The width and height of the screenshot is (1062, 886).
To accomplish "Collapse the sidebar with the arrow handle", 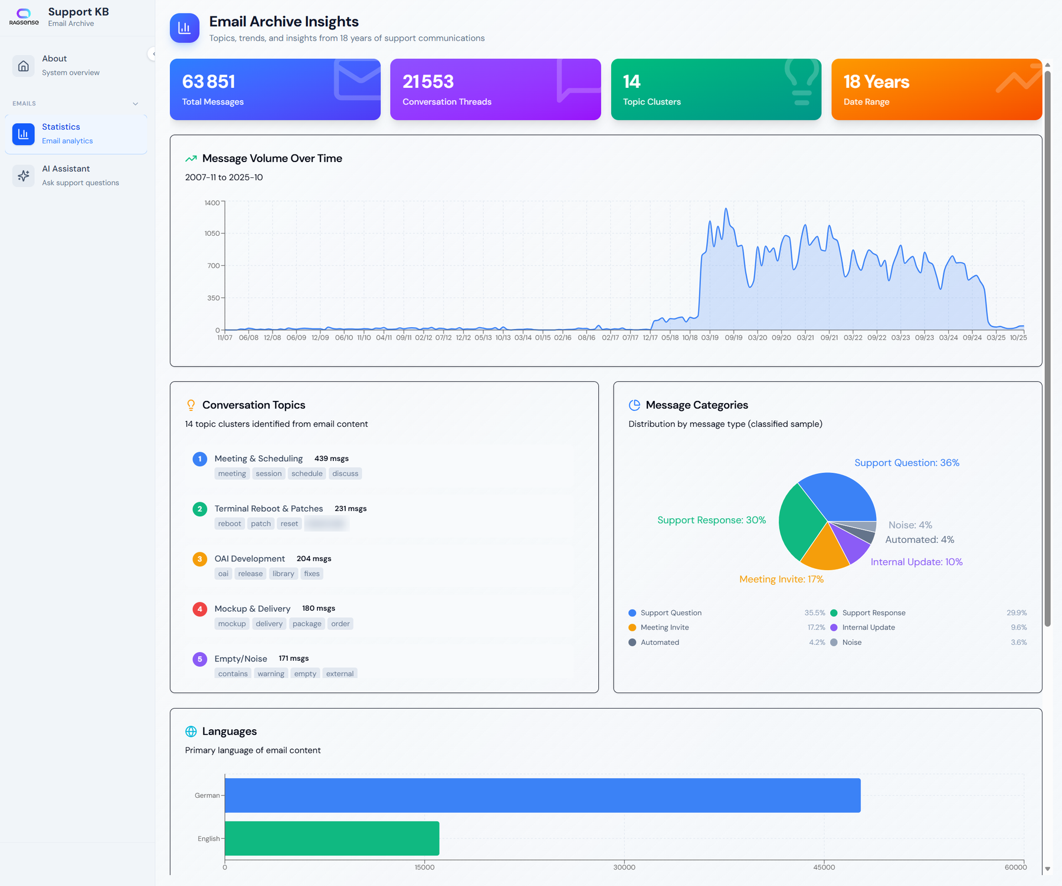I will 152,54.
